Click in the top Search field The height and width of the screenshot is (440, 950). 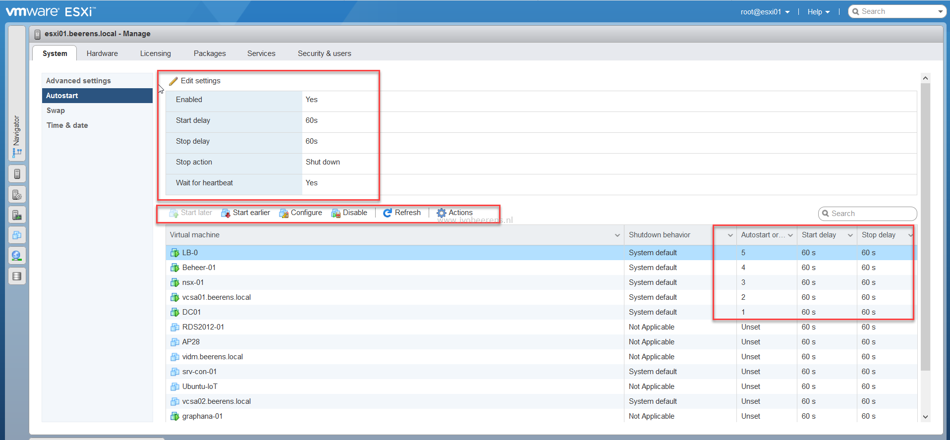[897, 11]
